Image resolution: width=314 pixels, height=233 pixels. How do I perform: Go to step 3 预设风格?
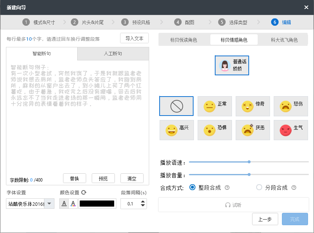point(136,22)
